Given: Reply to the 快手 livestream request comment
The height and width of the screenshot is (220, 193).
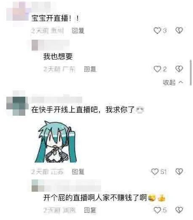Looking at the screenshot, I should (78, 172).
